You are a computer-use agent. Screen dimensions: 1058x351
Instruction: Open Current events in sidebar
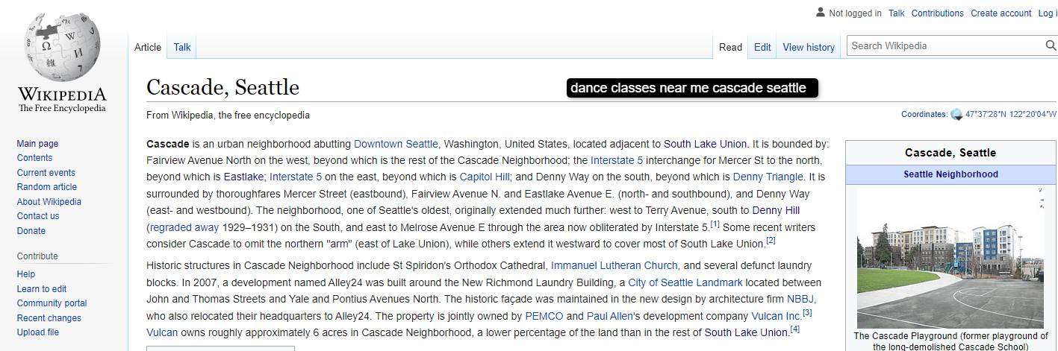(46, 173)
